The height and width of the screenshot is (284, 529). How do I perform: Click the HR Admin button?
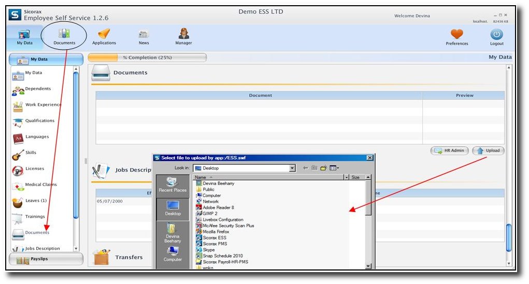449,151
